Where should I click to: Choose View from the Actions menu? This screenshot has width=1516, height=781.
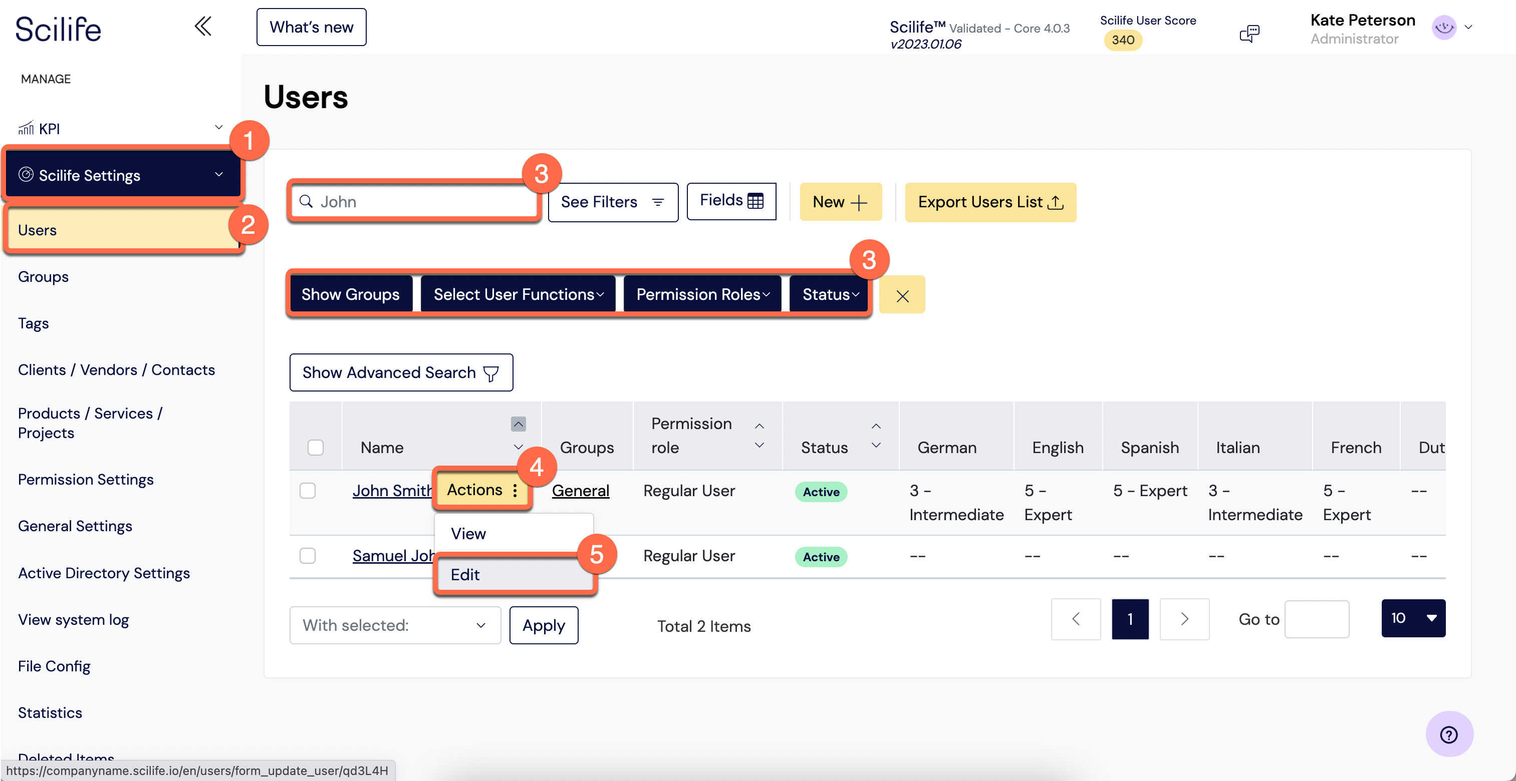coord(514,533)
